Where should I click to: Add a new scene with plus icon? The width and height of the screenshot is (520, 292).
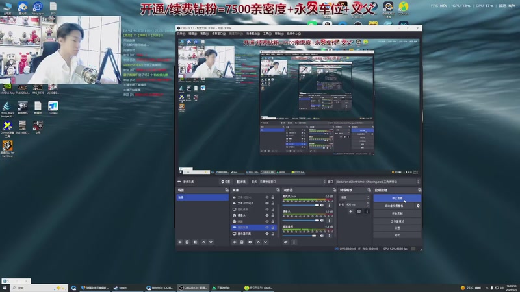(x=180, y=242)
